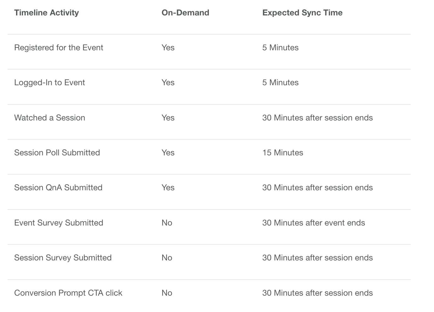The image size is (434, 312).
Task: Select the Expected Sync Time column header
Action: 302,13
